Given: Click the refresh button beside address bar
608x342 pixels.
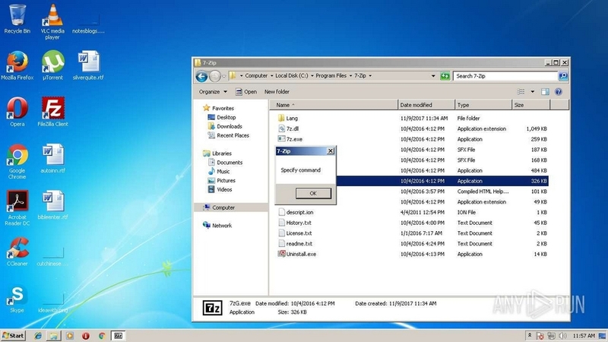Looking at the screenshot, I should click(445, 76).
